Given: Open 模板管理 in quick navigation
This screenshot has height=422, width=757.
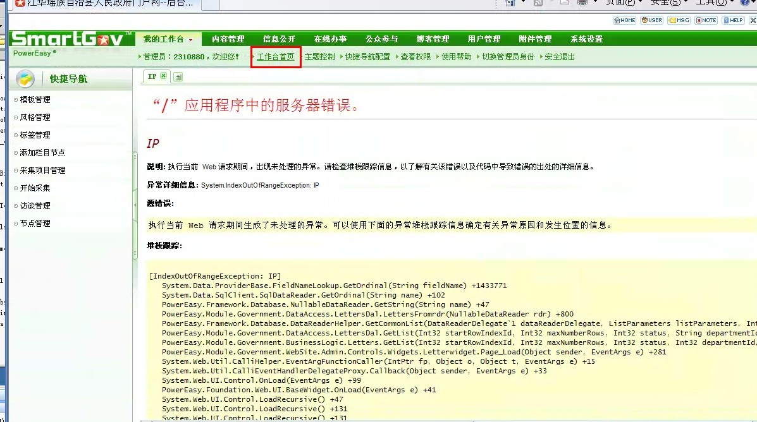Looking at the screenshot, I should tap(35, 100).
